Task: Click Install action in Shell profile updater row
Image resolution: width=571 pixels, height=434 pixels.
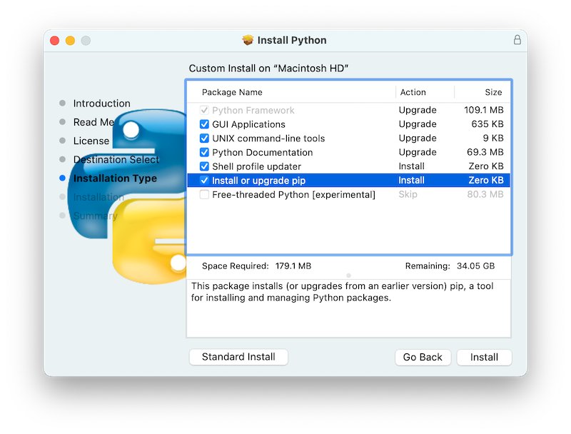Action: [x=412, y=166]
